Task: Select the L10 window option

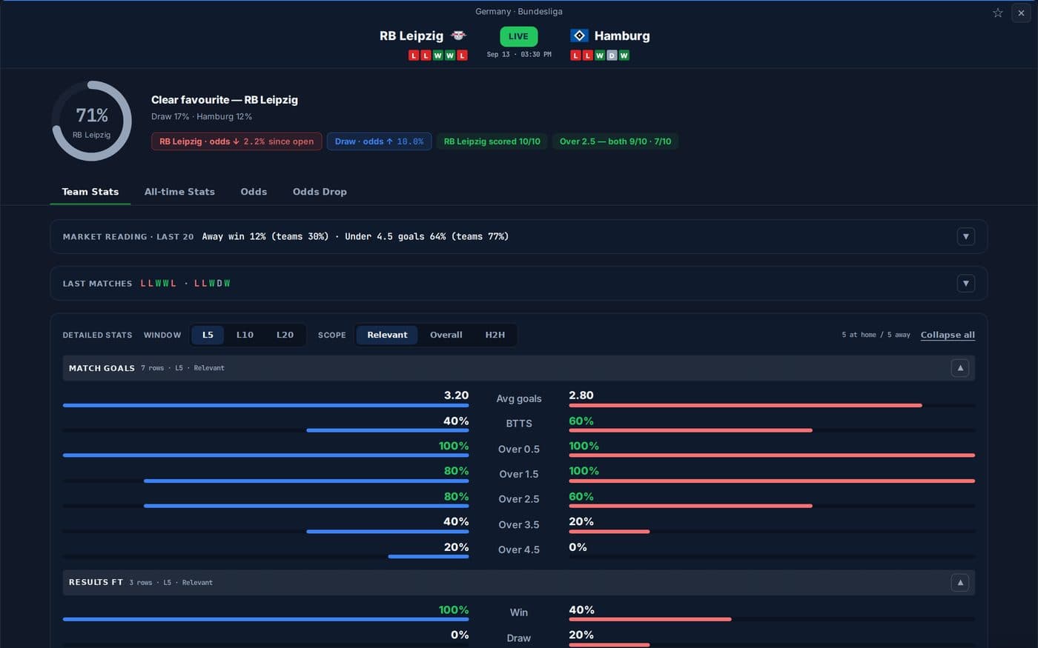Action: [x=245, y=335]
